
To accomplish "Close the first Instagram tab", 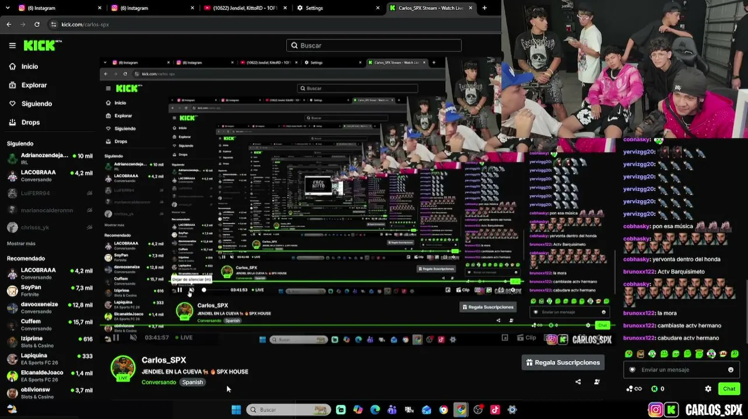I will [100, 8].
